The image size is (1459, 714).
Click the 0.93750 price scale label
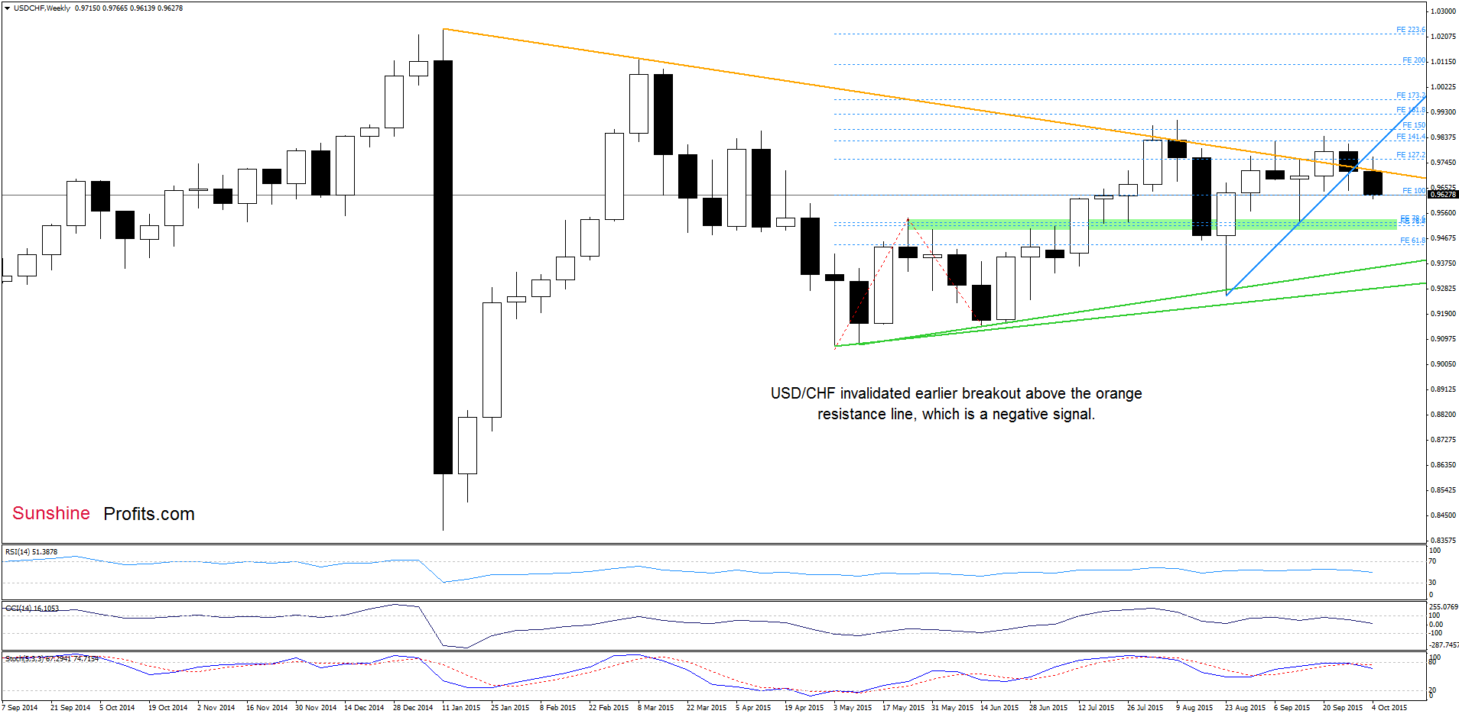pyautogui.click(x=1443, y=263)
